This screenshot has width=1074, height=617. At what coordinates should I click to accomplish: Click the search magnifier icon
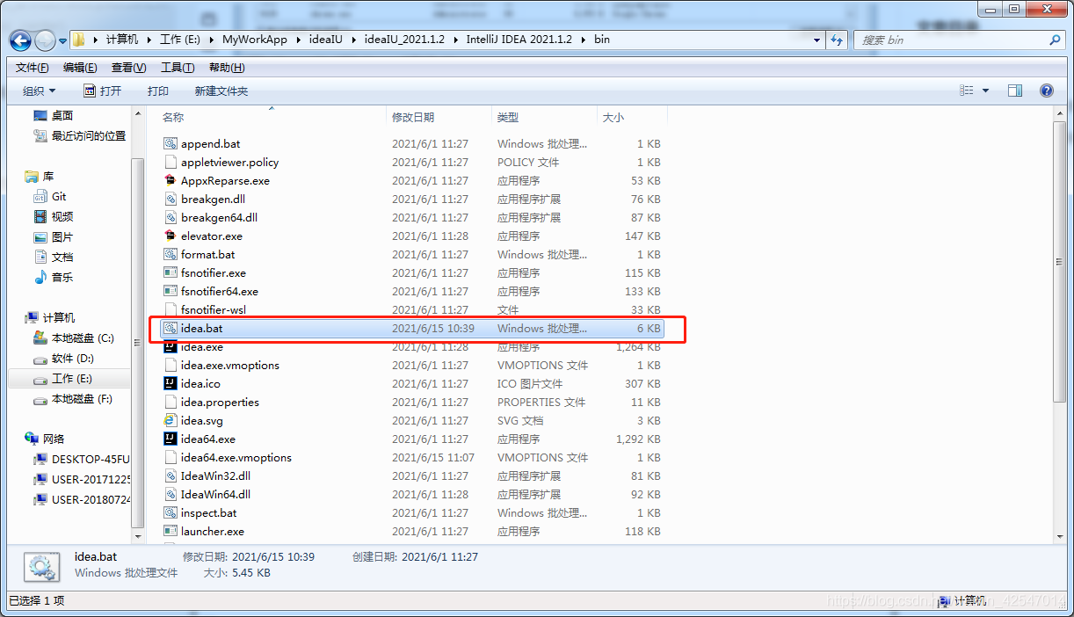tap(1055, 40)
